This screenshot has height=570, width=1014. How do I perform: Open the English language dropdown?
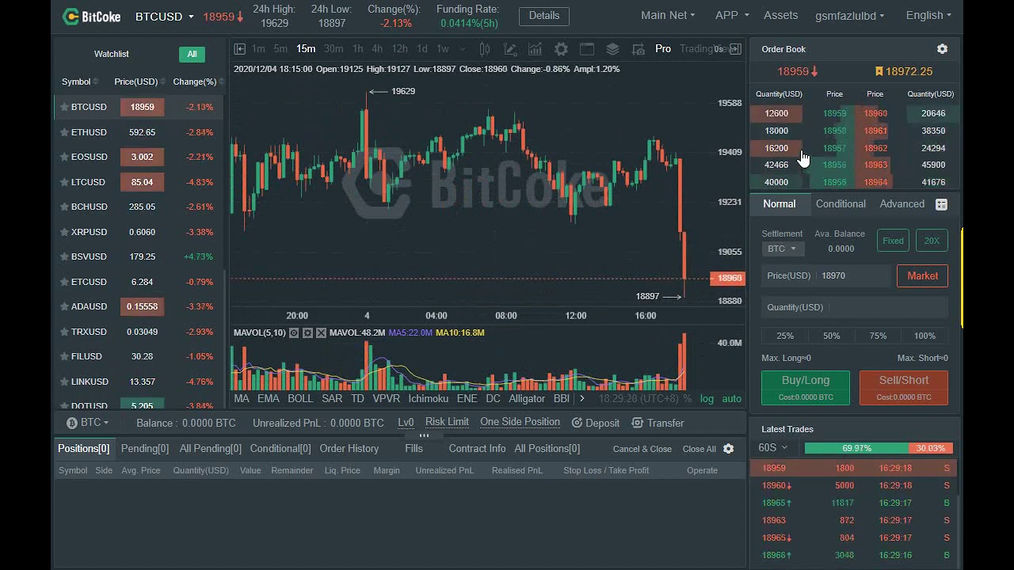(928, 15)
